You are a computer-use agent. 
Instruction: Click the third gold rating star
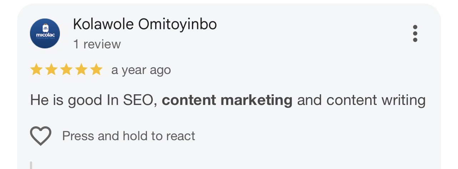[x=66, y=70]
